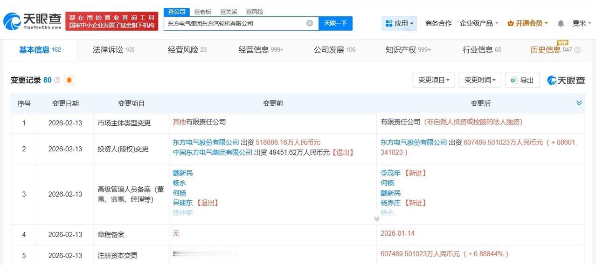The image size is (596, 265).
Task: Clear the search box with the X icon
Action: click(x=310, y=23)
